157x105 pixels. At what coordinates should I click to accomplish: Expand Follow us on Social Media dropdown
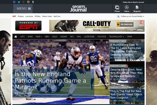pyautogui.click(x=132, y=16)
